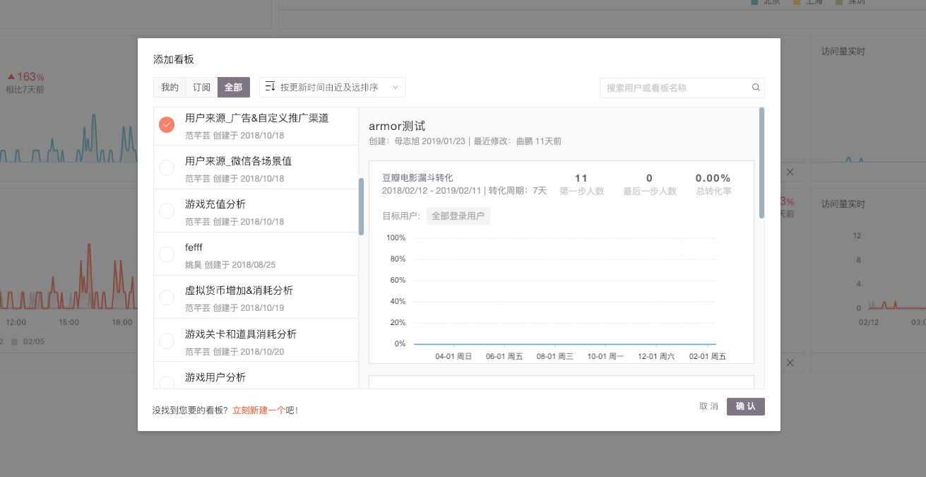Switch to the 订阅 tab

202,88
